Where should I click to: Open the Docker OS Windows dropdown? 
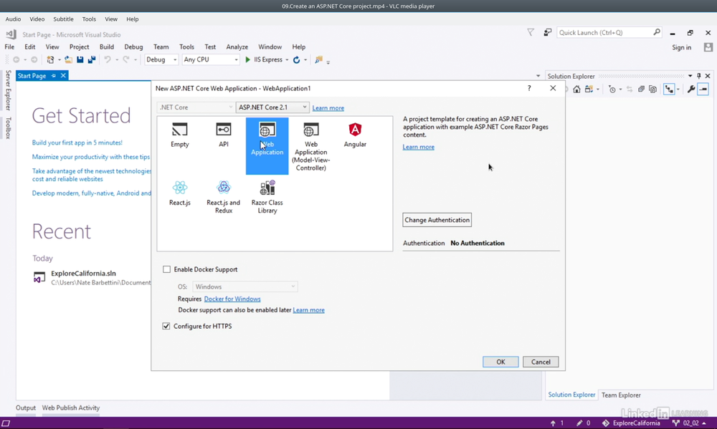tap(245, 287)
